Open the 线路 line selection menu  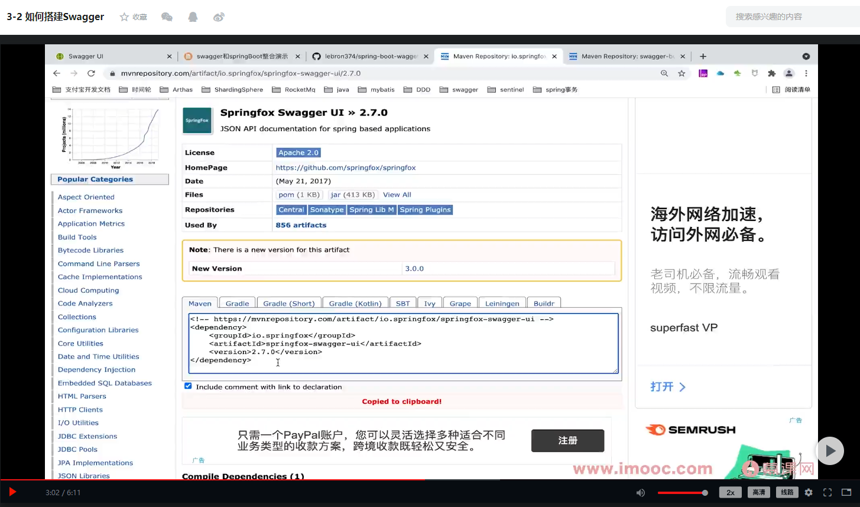click(787, 492)
